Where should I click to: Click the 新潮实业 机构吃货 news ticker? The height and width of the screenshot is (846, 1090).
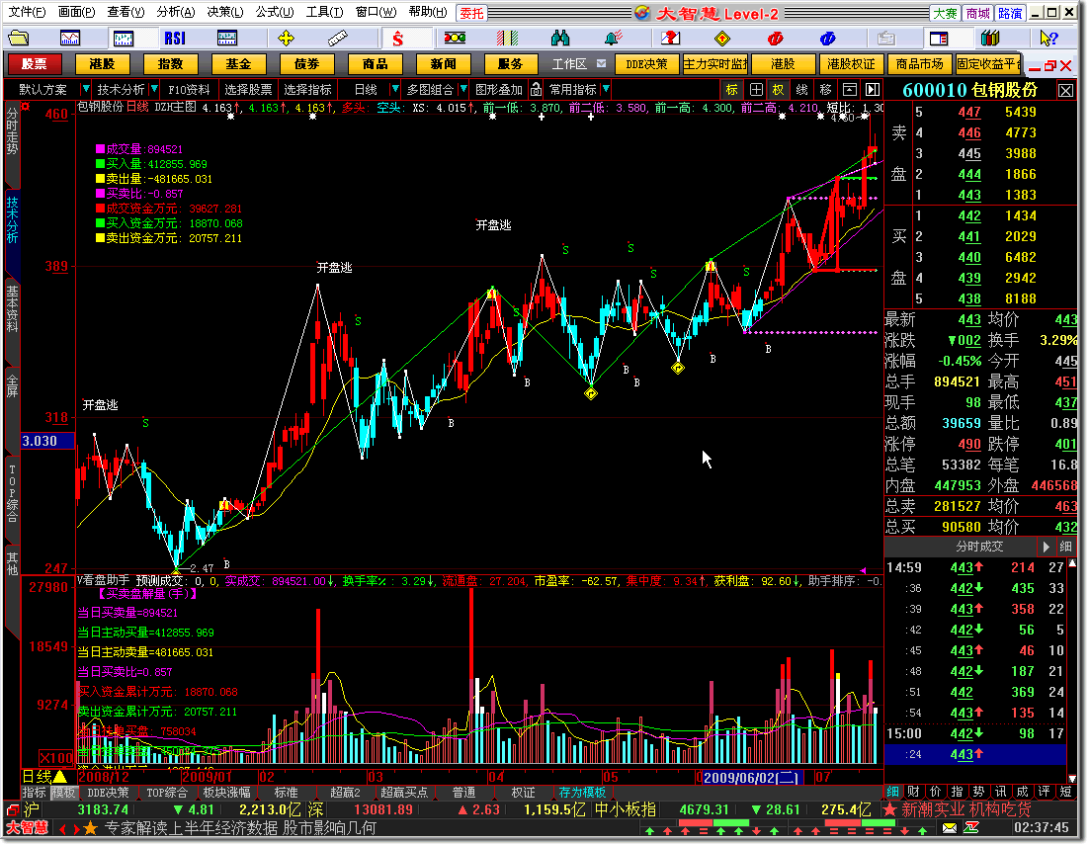pyautogui.click(x=965, y=809)
